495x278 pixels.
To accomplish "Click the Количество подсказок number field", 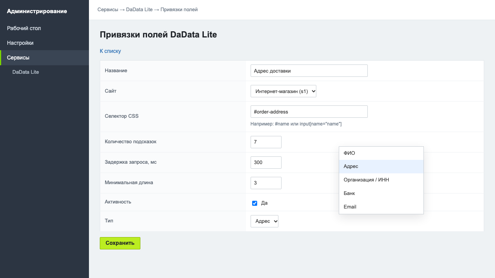I will 266,142.
